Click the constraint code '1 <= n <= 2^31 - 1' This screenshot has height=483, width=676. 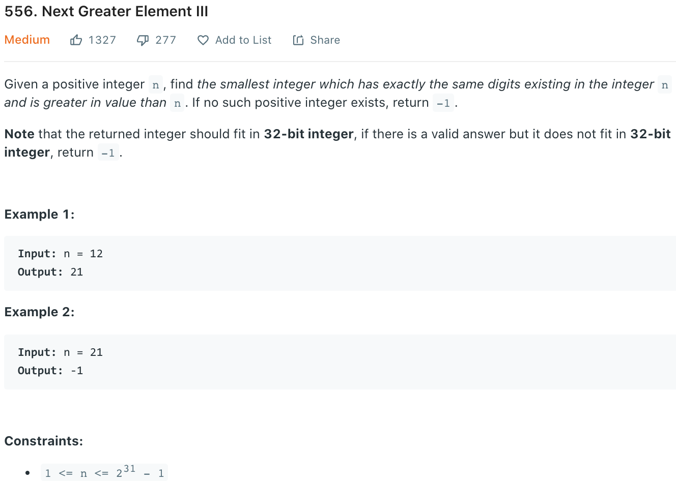[104, 472]
